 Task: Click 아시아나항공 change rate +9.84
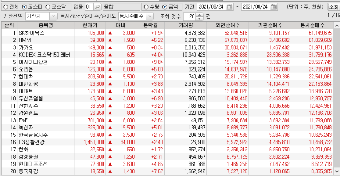157,62
